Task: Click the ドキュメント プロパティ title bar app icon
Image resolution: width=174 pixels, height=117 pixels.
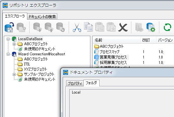Action: click(66, 72)
